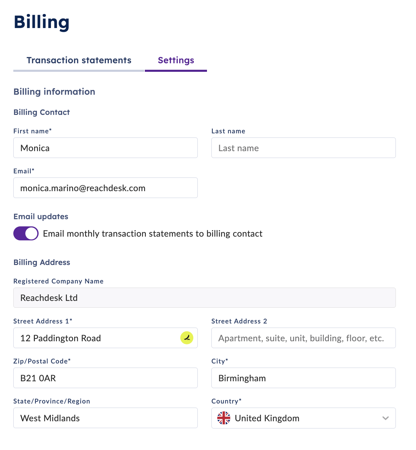Screen dimensions: 416x450
Task: Expand Country list using chevron arrow
Action: tap(386, 418)
